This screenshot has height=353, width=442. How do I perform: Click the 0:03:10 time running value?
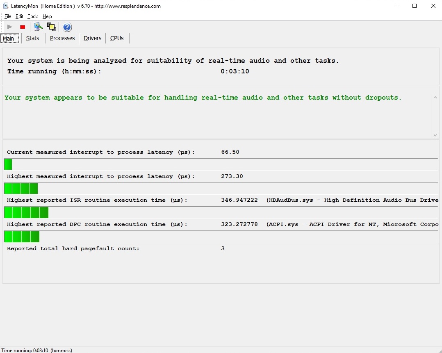235,71
